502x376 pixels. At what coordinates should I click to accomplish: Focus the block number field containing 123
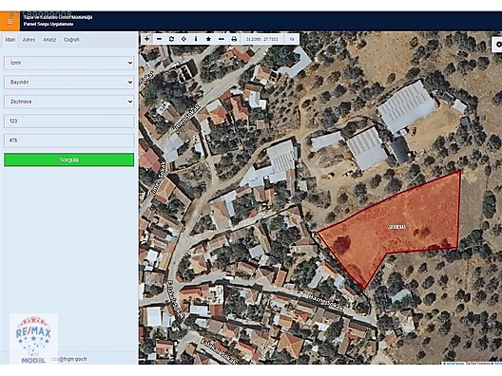[x=69, y=122]
